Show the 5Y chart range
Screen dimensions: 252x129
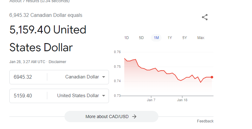184,38
